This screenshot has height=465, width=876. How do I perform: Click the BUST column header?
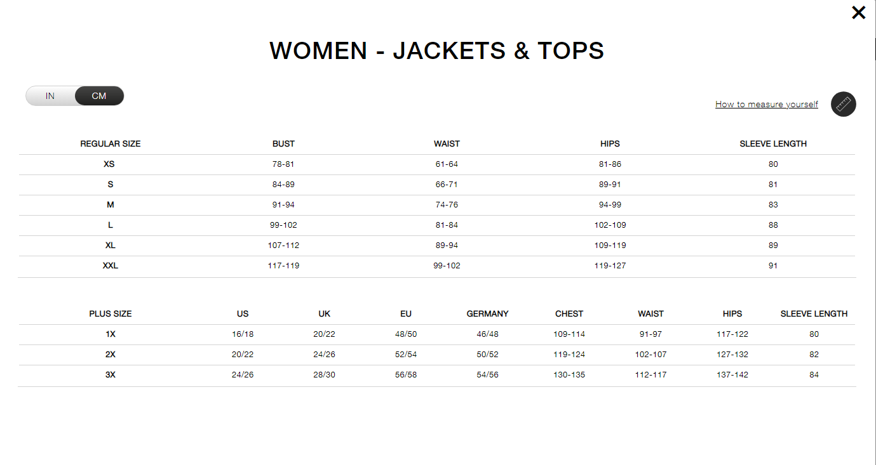pos(283,144)
